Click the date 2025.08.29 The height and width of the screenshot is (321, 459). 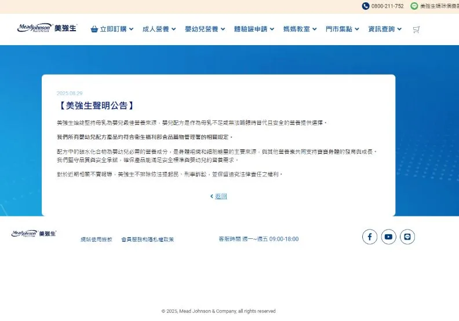tap(70, 93)
